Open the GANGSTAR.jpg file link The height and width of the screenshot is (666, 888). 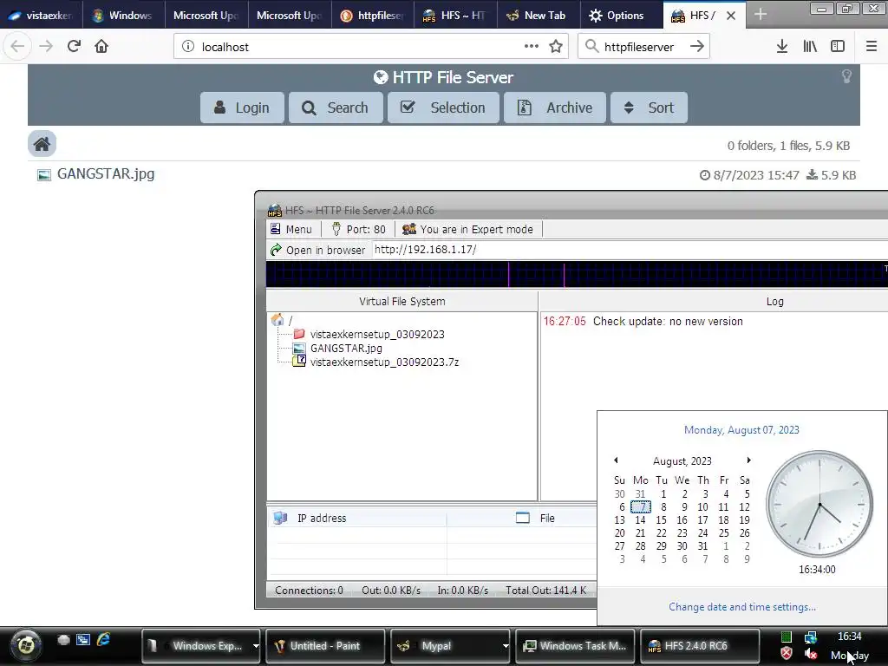[x=106, y=173]
